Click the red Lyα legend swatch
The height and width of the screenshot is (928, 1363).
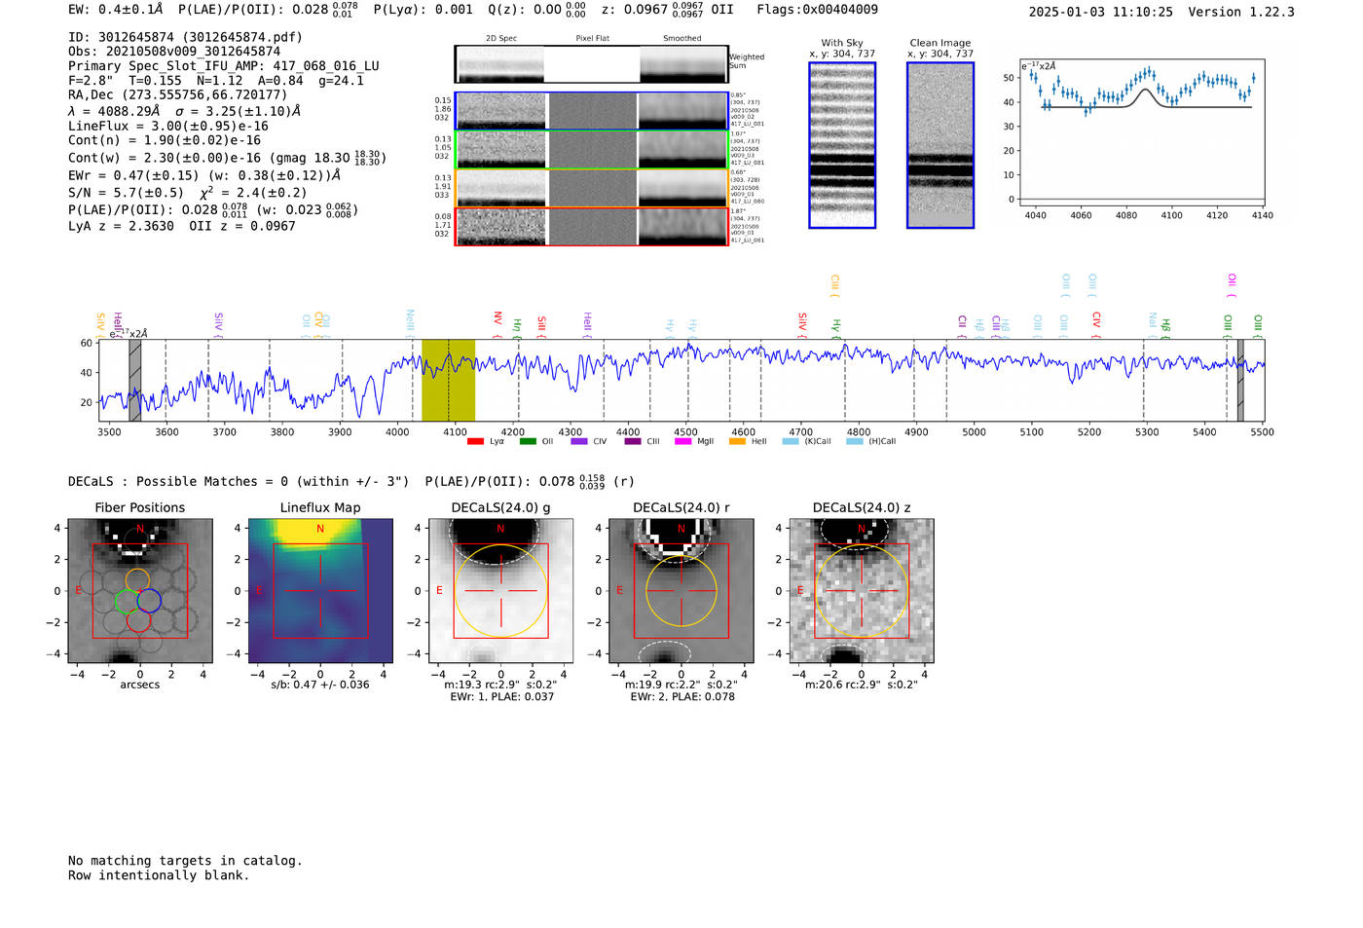(475, 441)
